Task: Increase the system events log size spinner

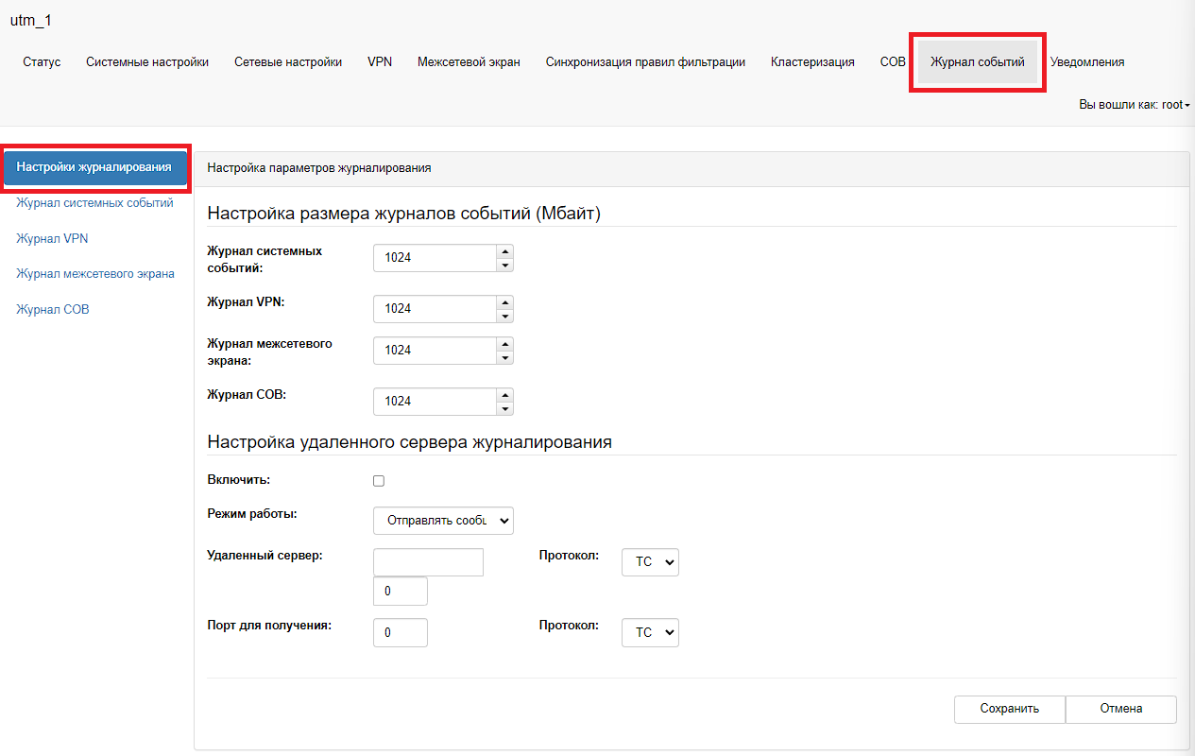Action: [504, 251]
